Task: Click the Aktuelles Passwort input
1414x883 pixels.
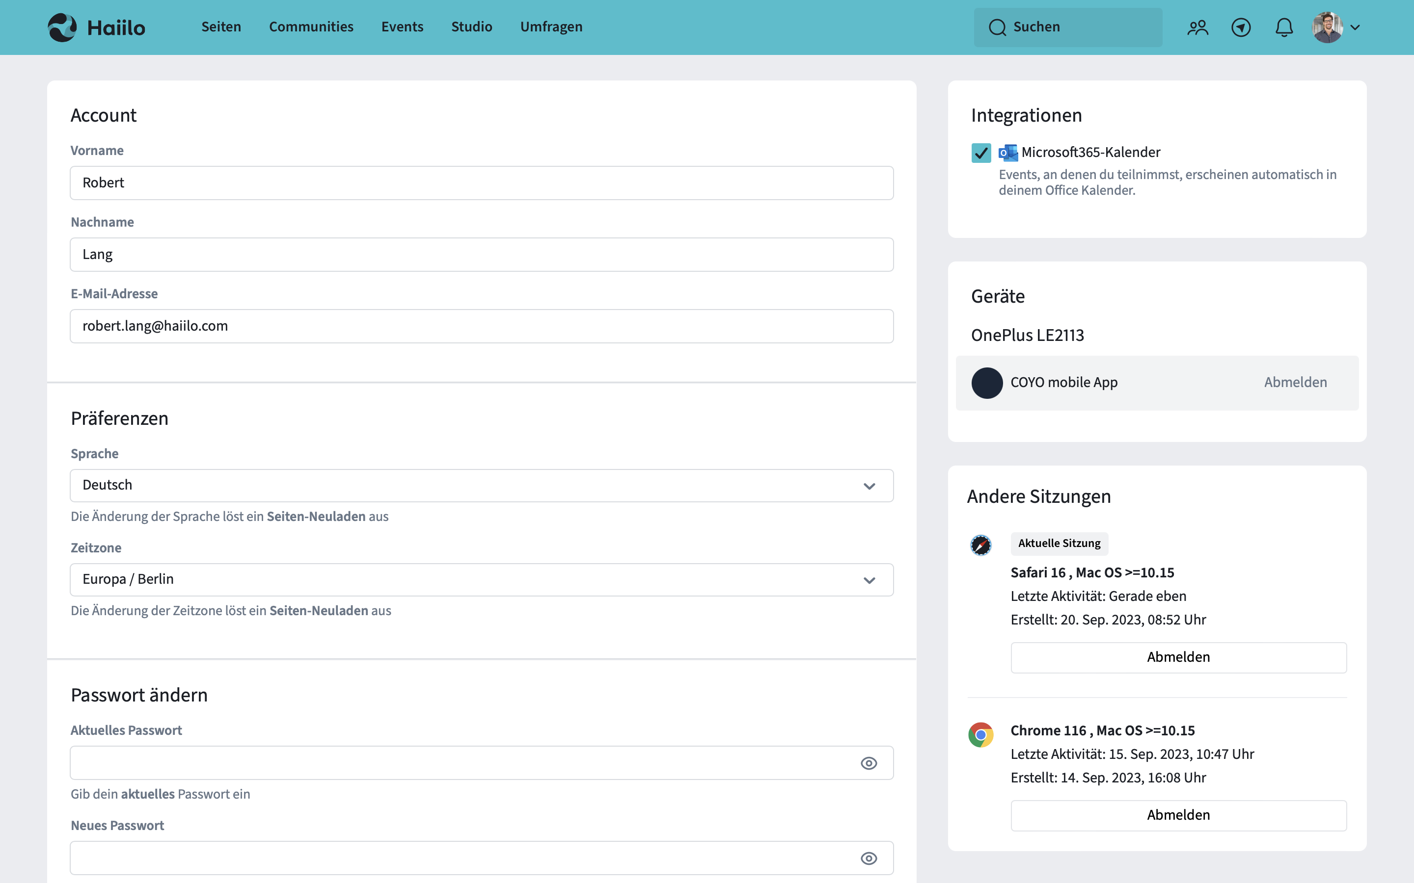Action: (x=482, y=763)
